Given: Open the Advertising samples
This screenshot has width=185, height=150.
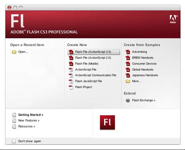Looking at the screenshot, I should [139, 52].
